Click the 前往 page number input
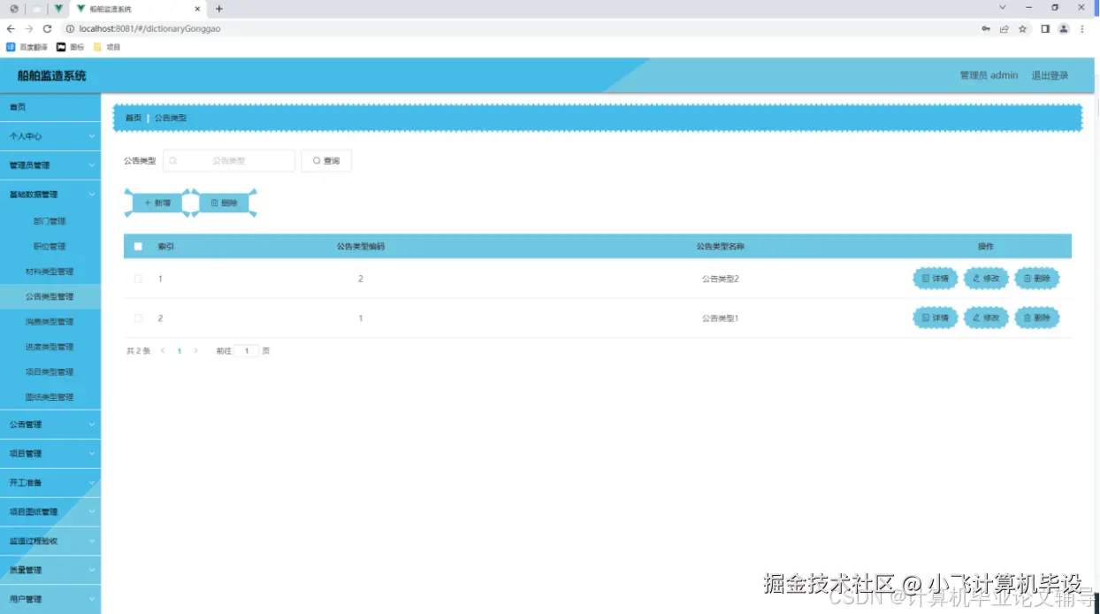Viewport: 1100px width, 614px height. [x=247, y=351]
